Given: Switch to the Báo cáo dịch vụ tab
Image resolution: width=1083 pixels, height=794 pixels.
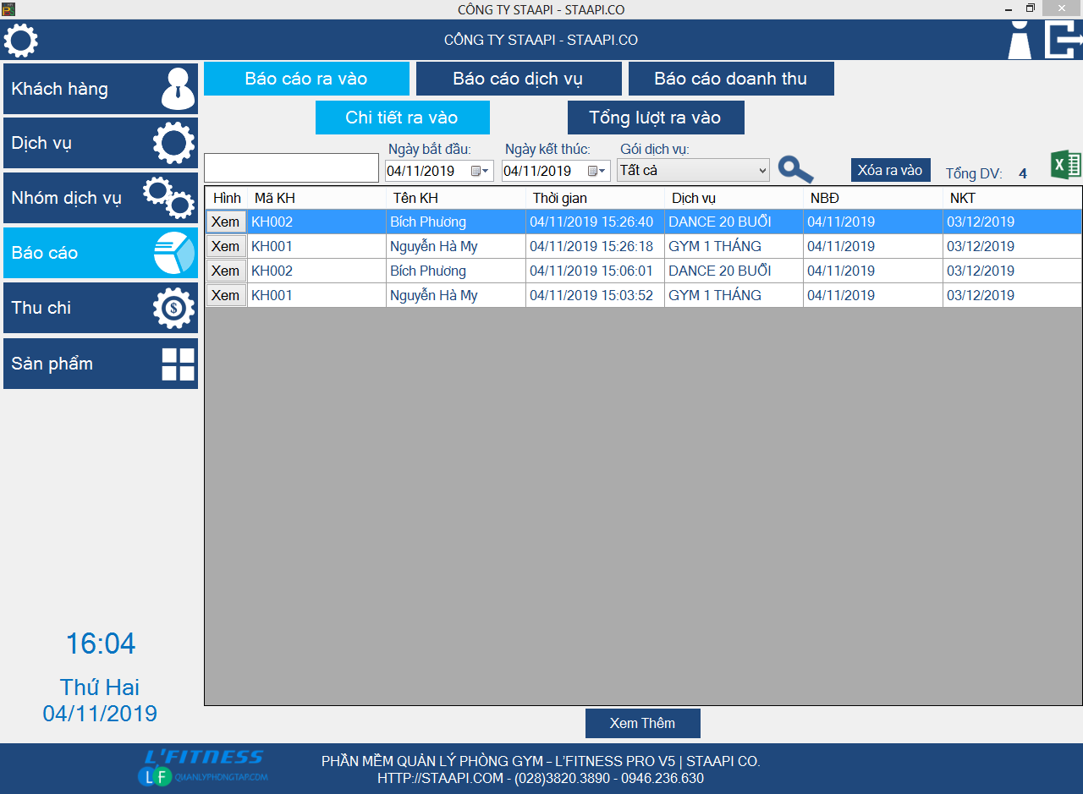Looking at the screenshot, I should point(519,79).
